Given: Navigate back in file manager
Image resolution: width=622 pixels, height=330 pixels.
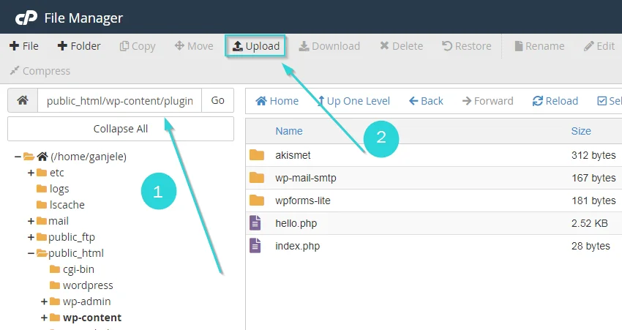Looking at the screenshot, I should pos(426,101).
